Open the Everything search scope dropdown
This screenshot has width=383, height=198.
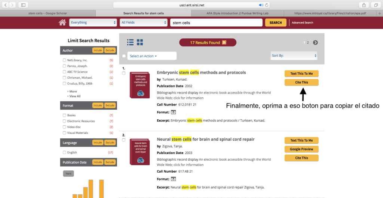click(93, 23)
